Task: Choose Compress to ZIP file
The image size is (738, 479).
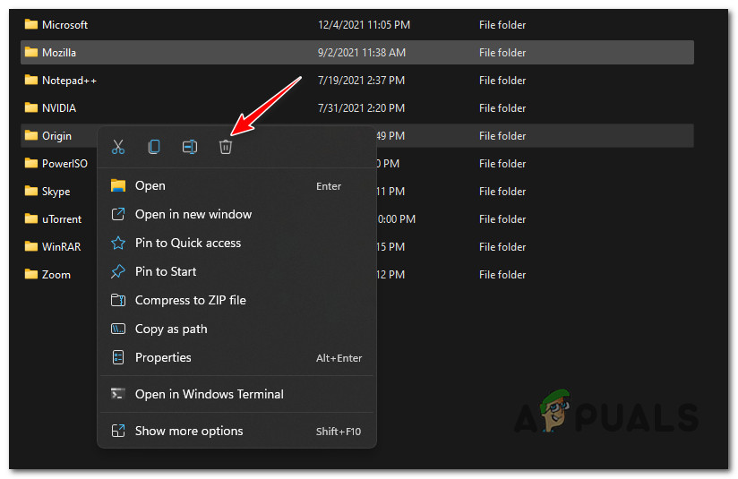Action: click(x=236, y=300)
